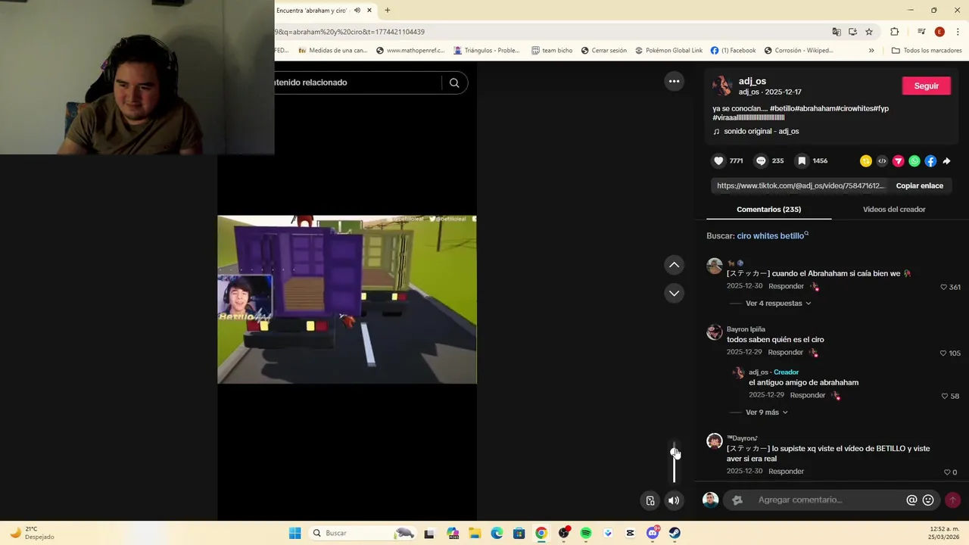The height and width of the screenshot is (545, 969).
Task: Open comments via the speech bubble icon
Action: click(x=761, y=160)
